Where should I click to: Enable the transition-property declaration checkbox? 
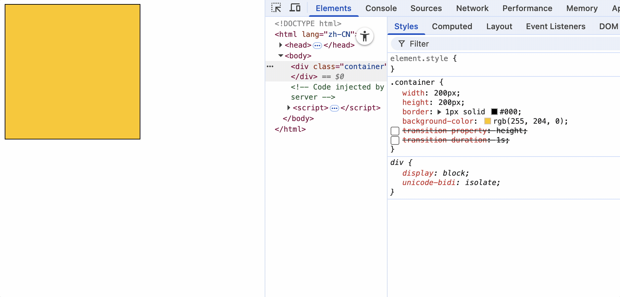[395, 131]
